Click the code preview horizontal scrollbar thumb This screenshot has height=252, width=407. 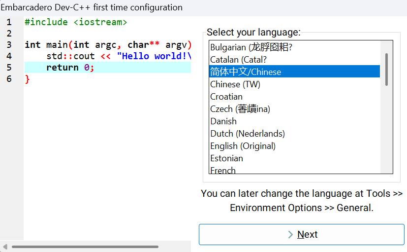[85, 247]
